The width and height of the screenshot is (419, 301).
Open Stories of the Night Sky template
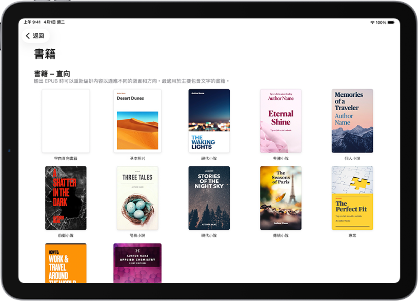[x=209, y=198]
